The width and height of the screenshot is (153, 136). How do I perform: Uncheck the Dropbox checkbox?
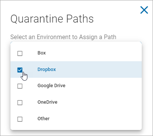point(20,70)
